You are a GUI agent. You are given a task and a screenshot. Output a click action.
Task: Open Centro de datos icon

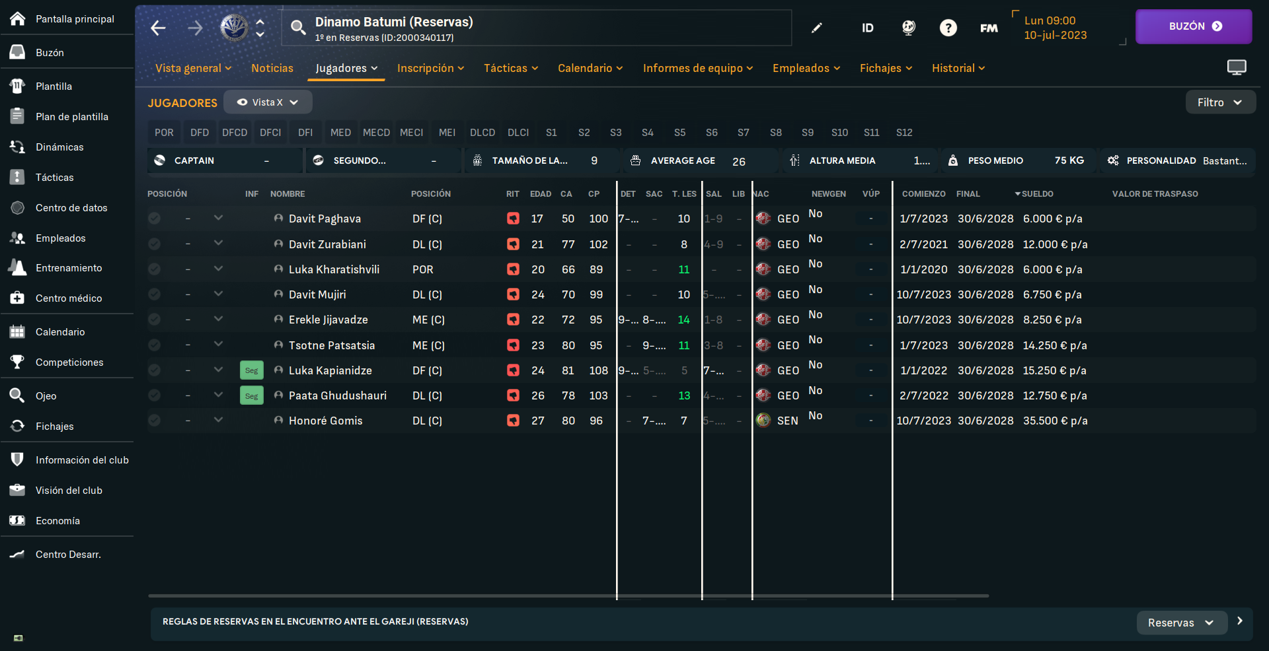(18, 207)
